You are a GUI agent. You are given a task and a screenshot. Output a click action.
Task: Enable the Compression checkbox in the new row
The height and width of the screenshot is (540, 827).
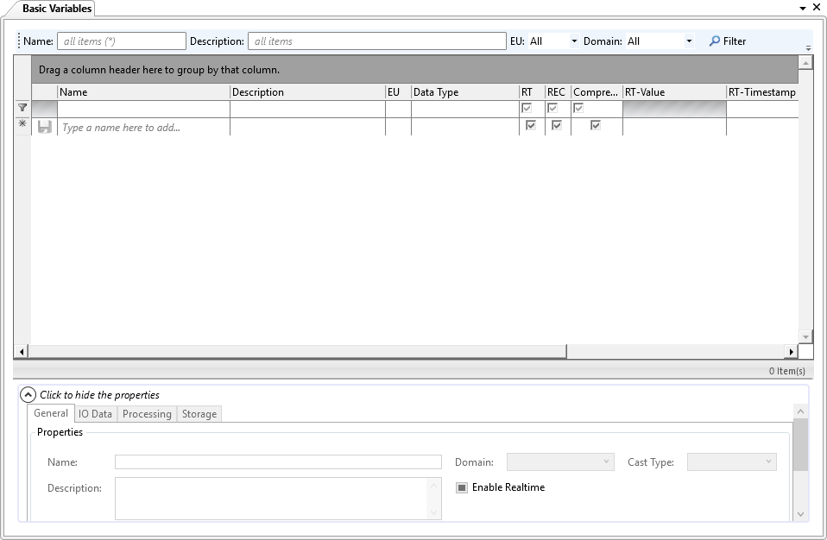[x=595, y=125]
